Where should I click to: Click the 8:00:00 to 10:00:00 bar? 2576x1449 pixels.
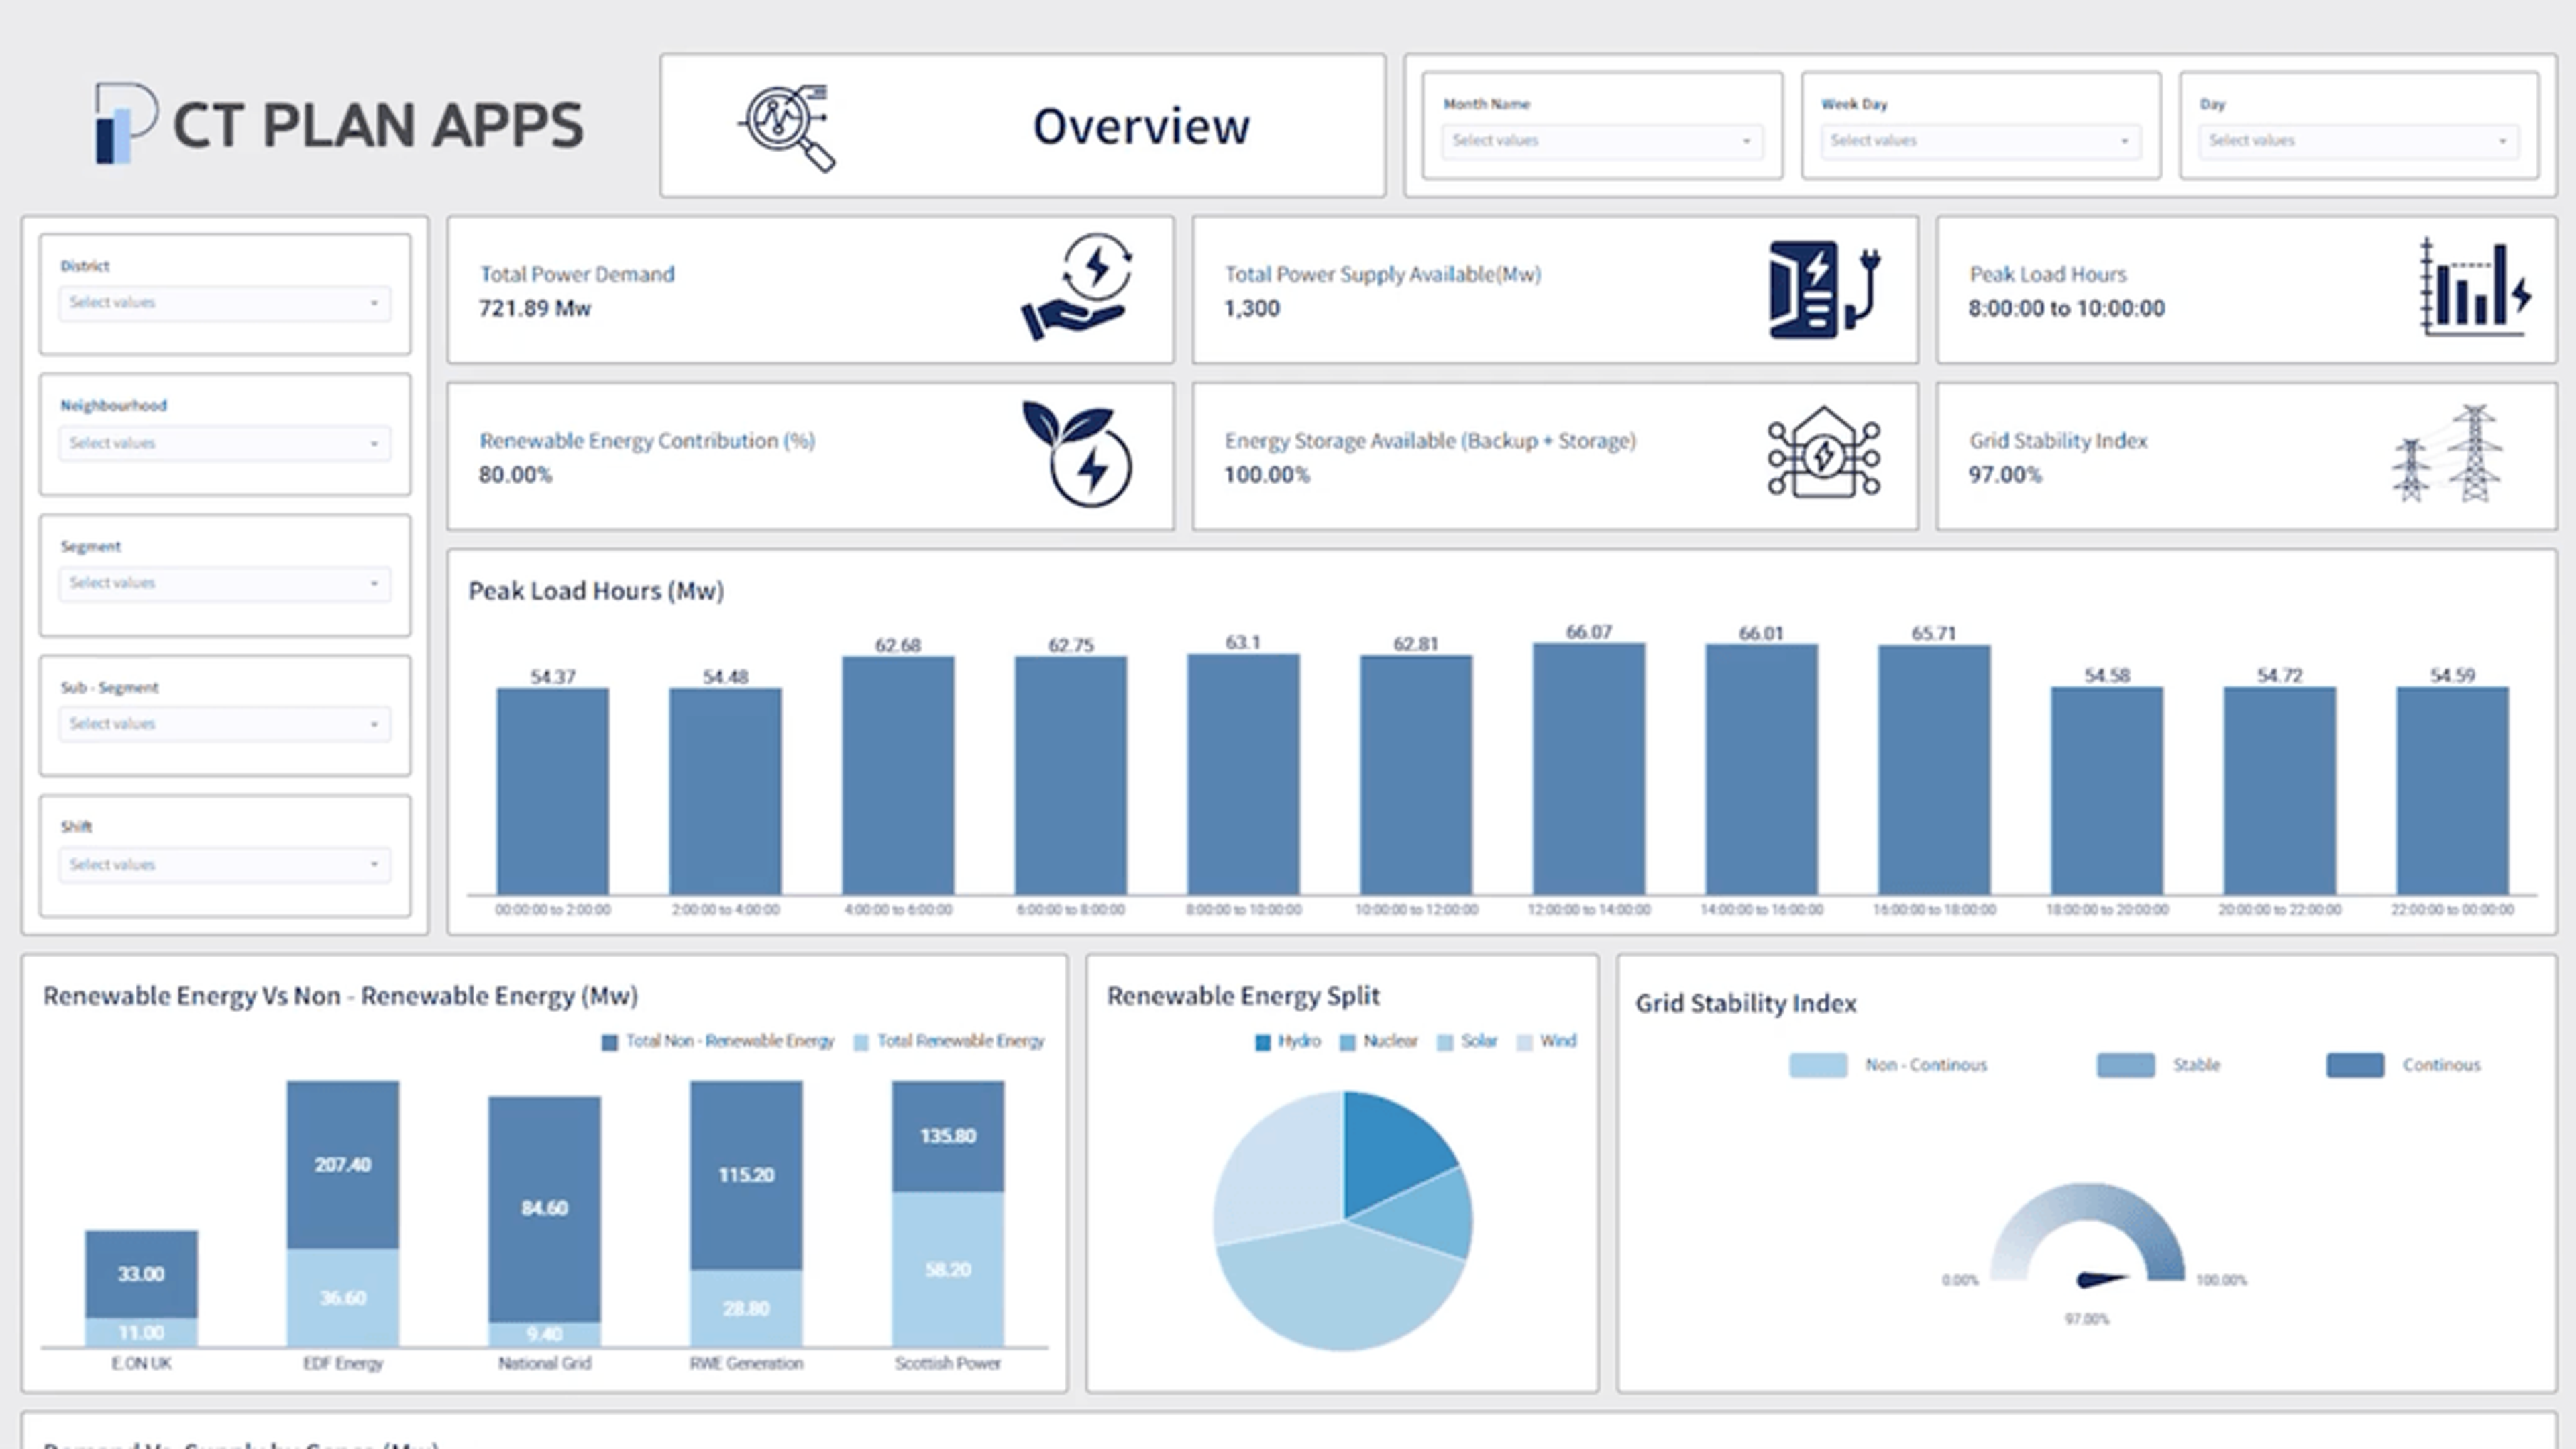click(x=1243, y=774)
